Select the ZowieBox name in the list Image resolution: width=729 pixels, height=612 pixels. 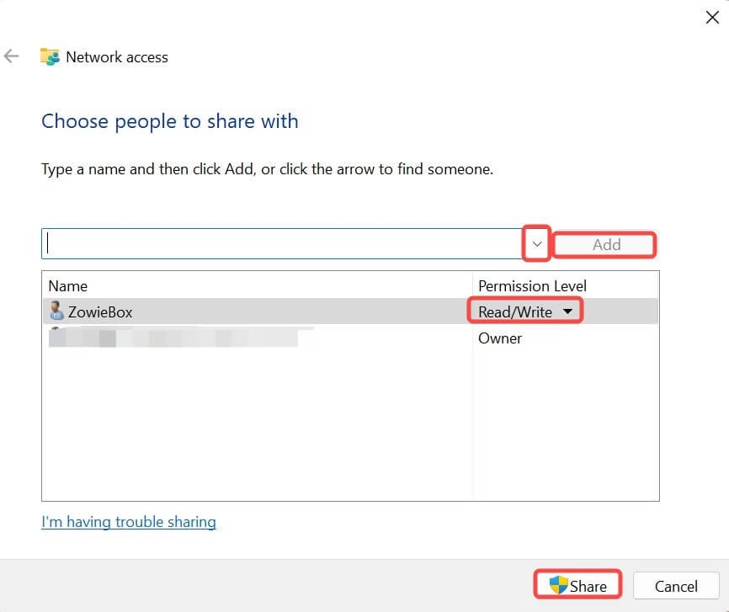coord(100,311)
